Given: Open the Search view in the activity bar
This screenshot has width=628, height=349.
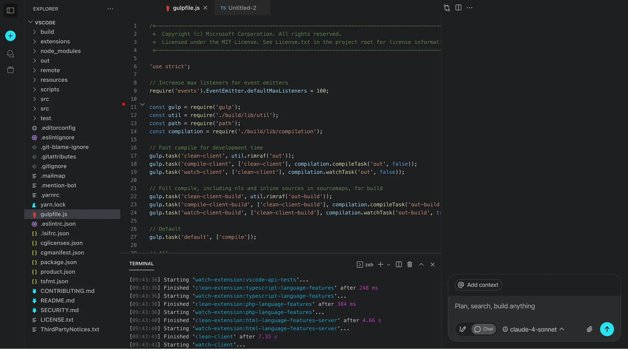Looking at the screenshot, I should click(10, 54).
